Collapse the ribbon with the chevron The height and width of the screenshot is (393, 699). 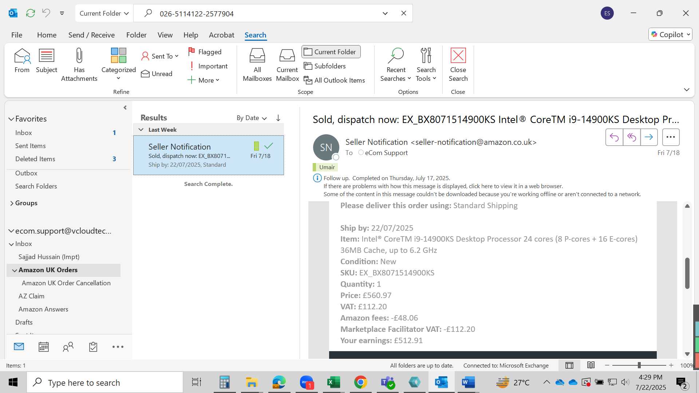687,90
